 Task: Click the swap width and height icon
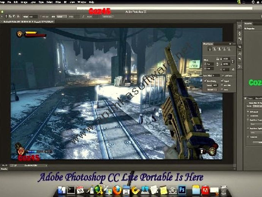click(x=83, y=16)
